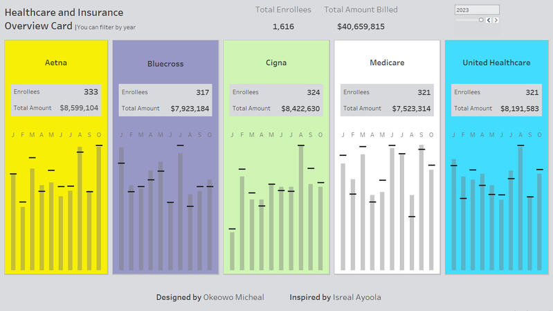Screen dimensions: 553x311
Task: Select the United Healthcare card title
Action: (x=496, y=62)
